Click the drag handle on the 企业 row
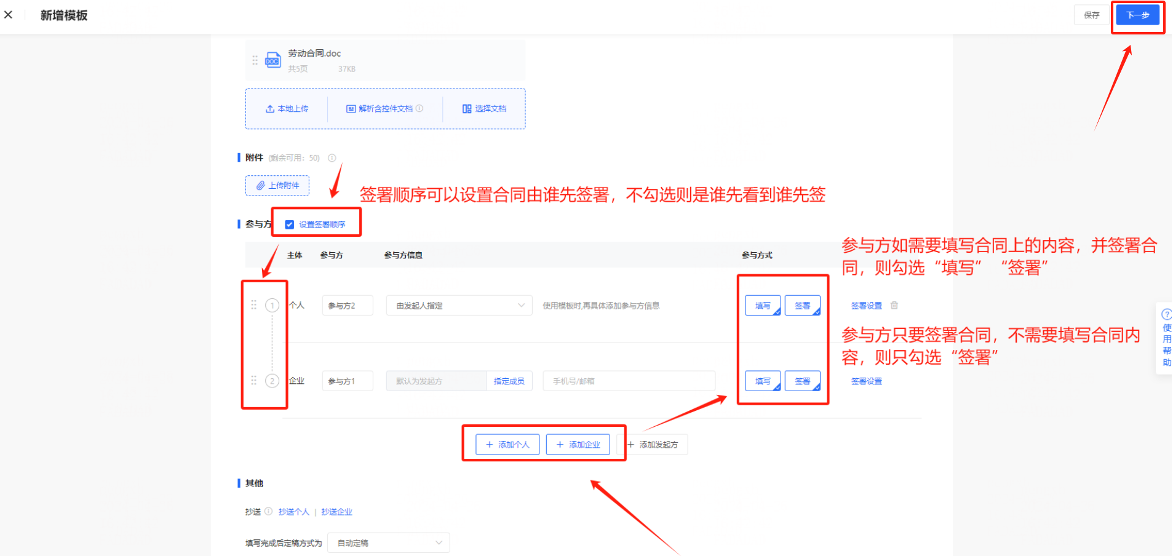Viewport: 1173px width, 556px height. [253, 381]
